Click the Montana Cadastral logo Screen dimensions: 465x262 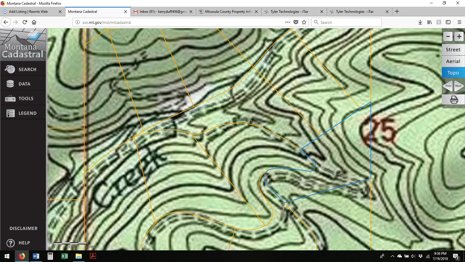tap(23, 44)
